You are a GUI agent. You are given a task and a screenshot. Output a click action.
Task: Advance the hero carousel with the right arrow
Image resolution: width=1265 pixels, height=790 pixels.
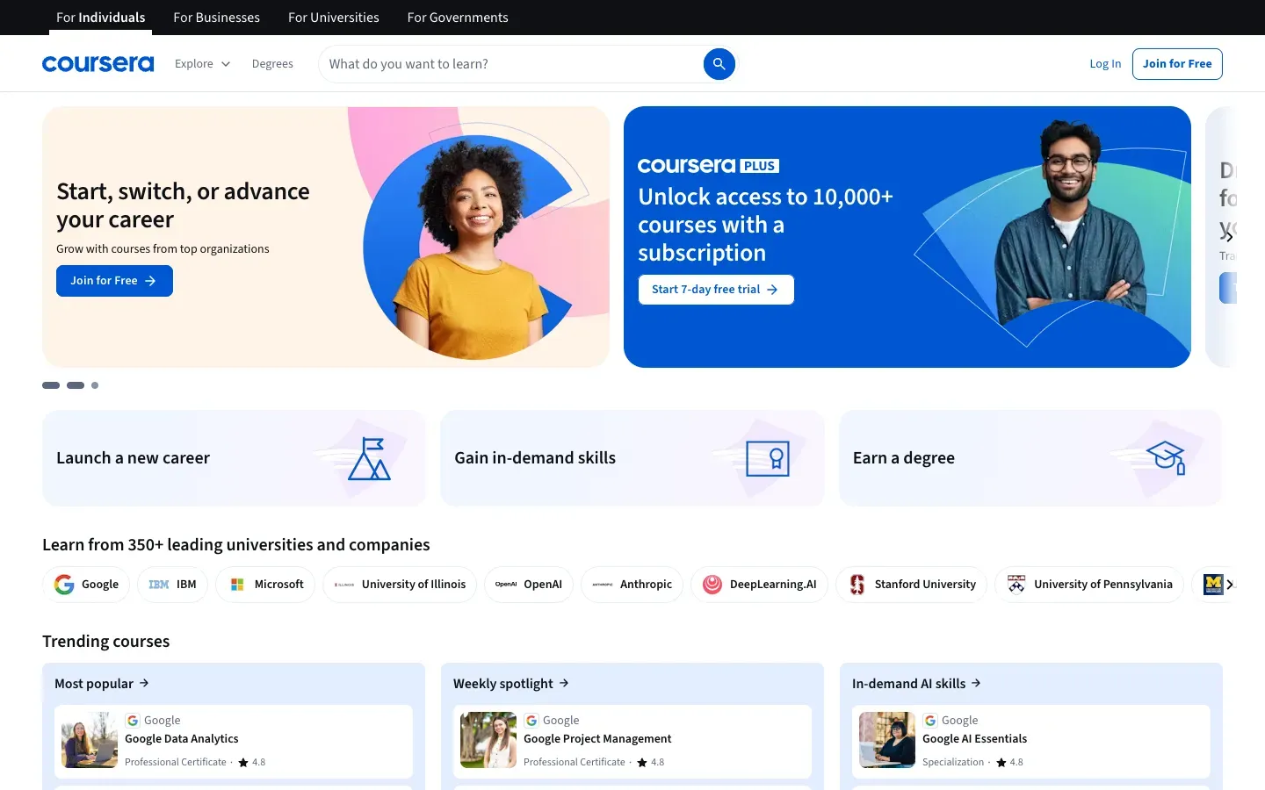pyautogui.click(x=1230, y=236)
